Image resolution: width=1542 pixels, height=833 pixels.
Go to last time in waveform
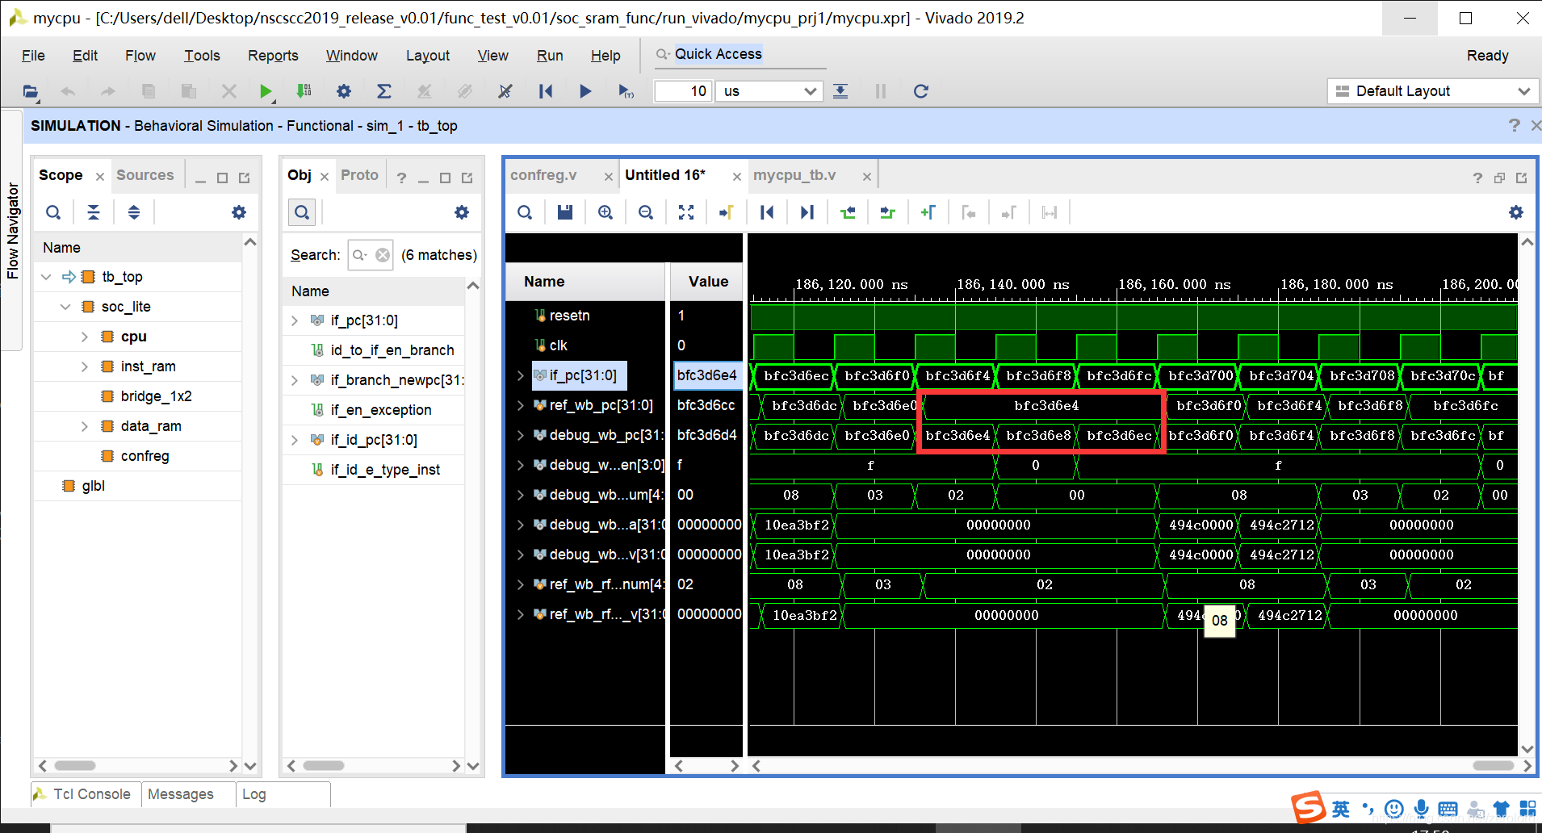click(807, 212)
